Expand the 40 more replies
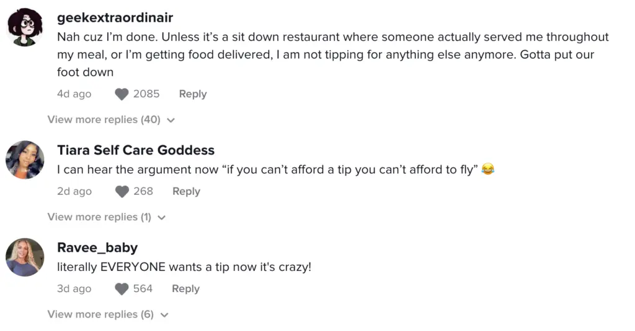 coord(104,119)
